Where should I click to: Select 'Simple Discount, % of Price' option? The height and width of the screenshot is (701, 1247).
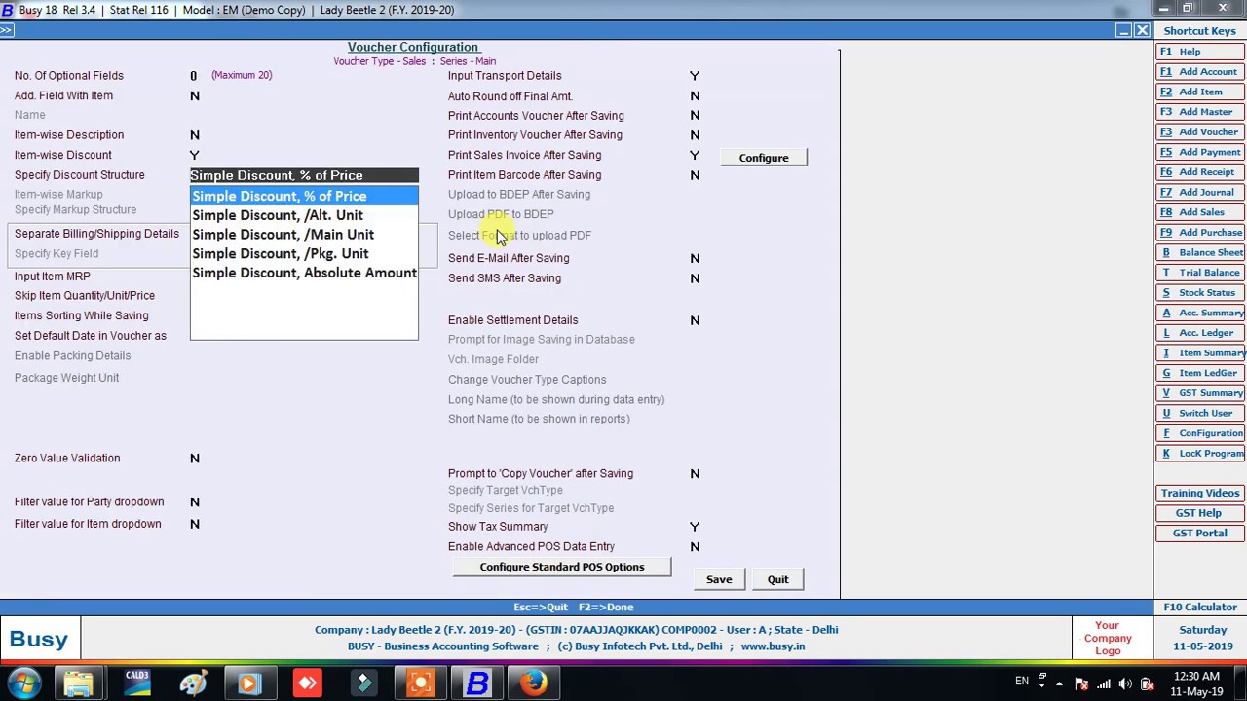(x=304, y=196)
